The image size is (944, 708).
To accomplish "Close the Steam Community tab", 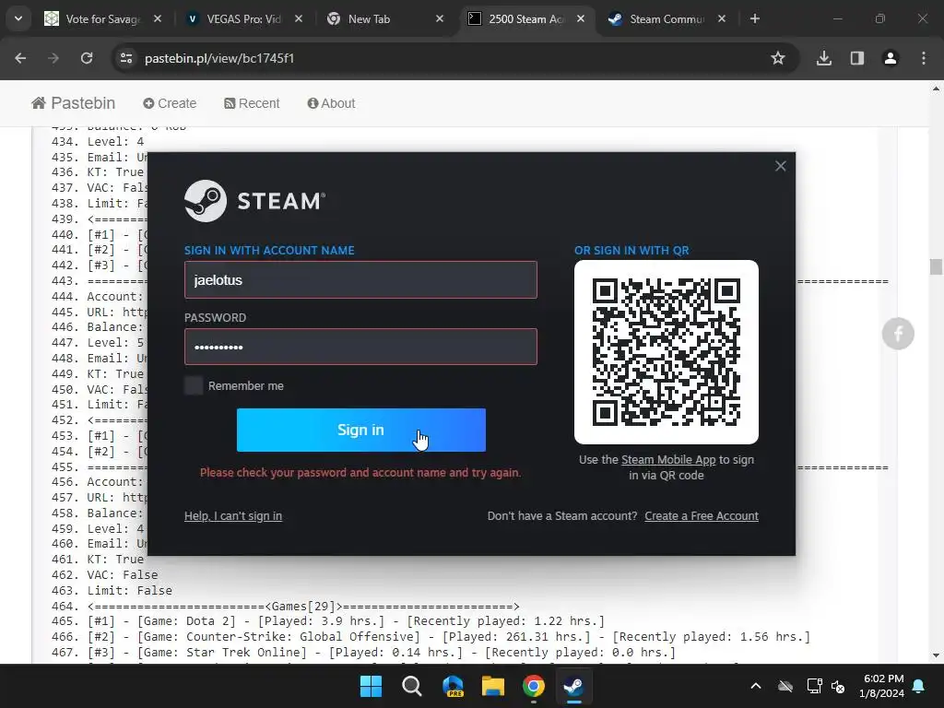I will [x=722, y=18].
